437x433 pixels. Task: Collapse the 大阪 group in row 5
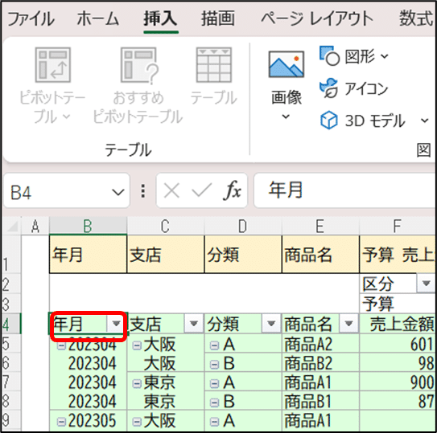tap(137, 345)
